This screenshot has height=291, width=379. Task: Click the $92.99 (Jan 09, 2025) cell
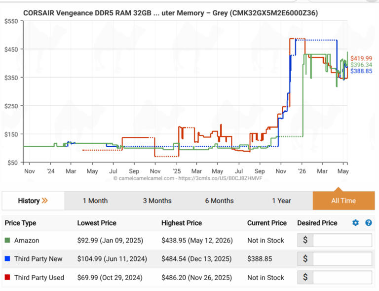110,241
